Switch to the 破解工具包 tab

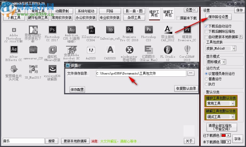point(168,13)
